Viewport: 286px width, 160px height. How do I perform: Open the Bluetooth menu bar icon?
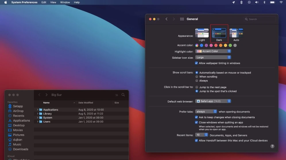(x=264, y=2)
